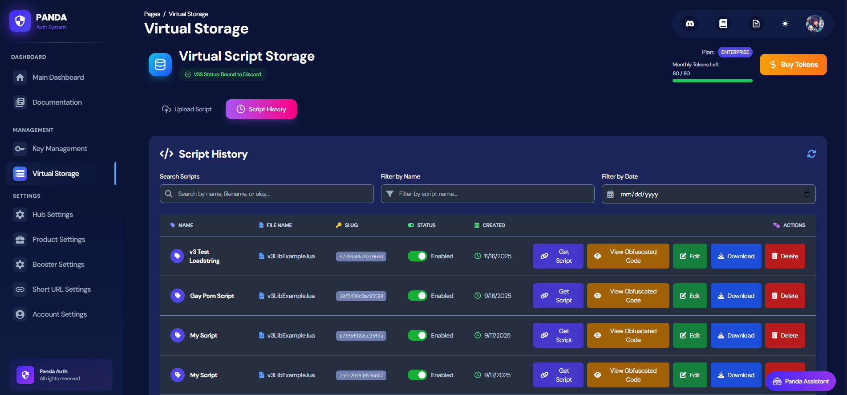The width and height of the screenshot is (847, 395).
Task: Edit the v3 Test Loadstring script
Action: tap(690, 256)
